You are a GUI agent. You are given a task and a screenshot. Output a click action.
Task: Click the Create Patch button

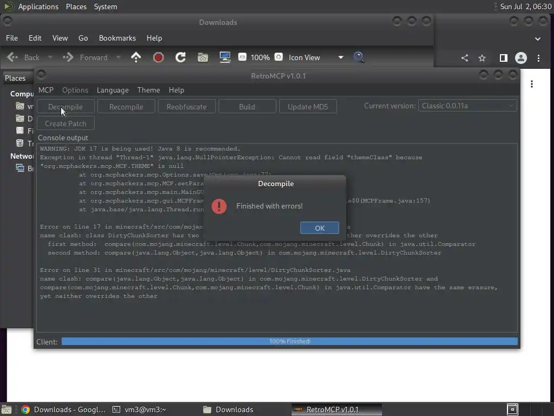click(x=65, y=123)
